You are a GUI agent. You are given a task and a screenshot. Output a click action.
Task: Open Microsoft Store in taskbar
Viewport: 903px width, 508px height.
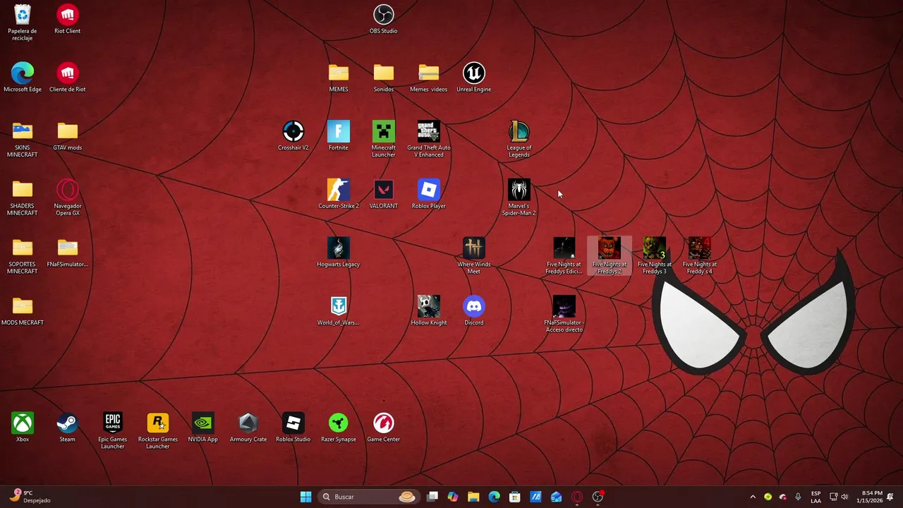(515, 497)
